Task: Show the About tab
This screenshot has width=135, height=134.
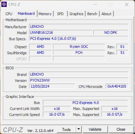Action: 107,14
